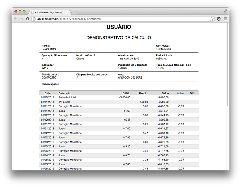Click the interest rate value 12,0%
Image resolution: width=241 pixels, height=187 pixels.
click(160, 68)
